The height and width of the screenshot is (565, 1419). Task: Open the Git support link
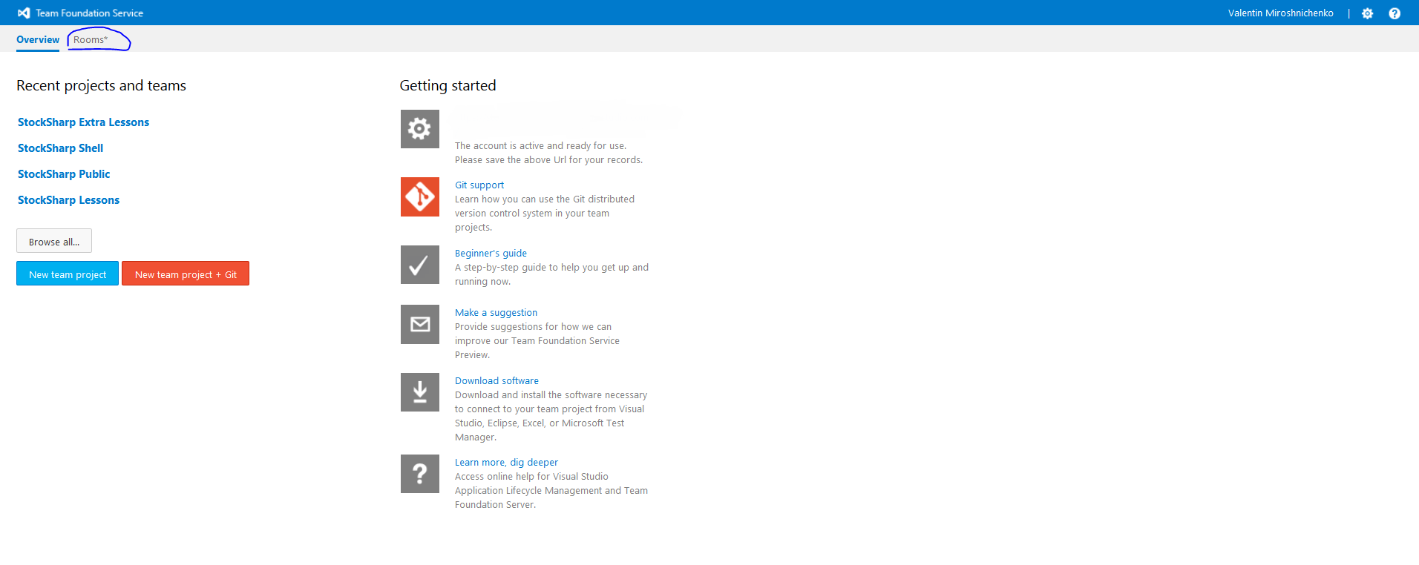tap(479, 185)
